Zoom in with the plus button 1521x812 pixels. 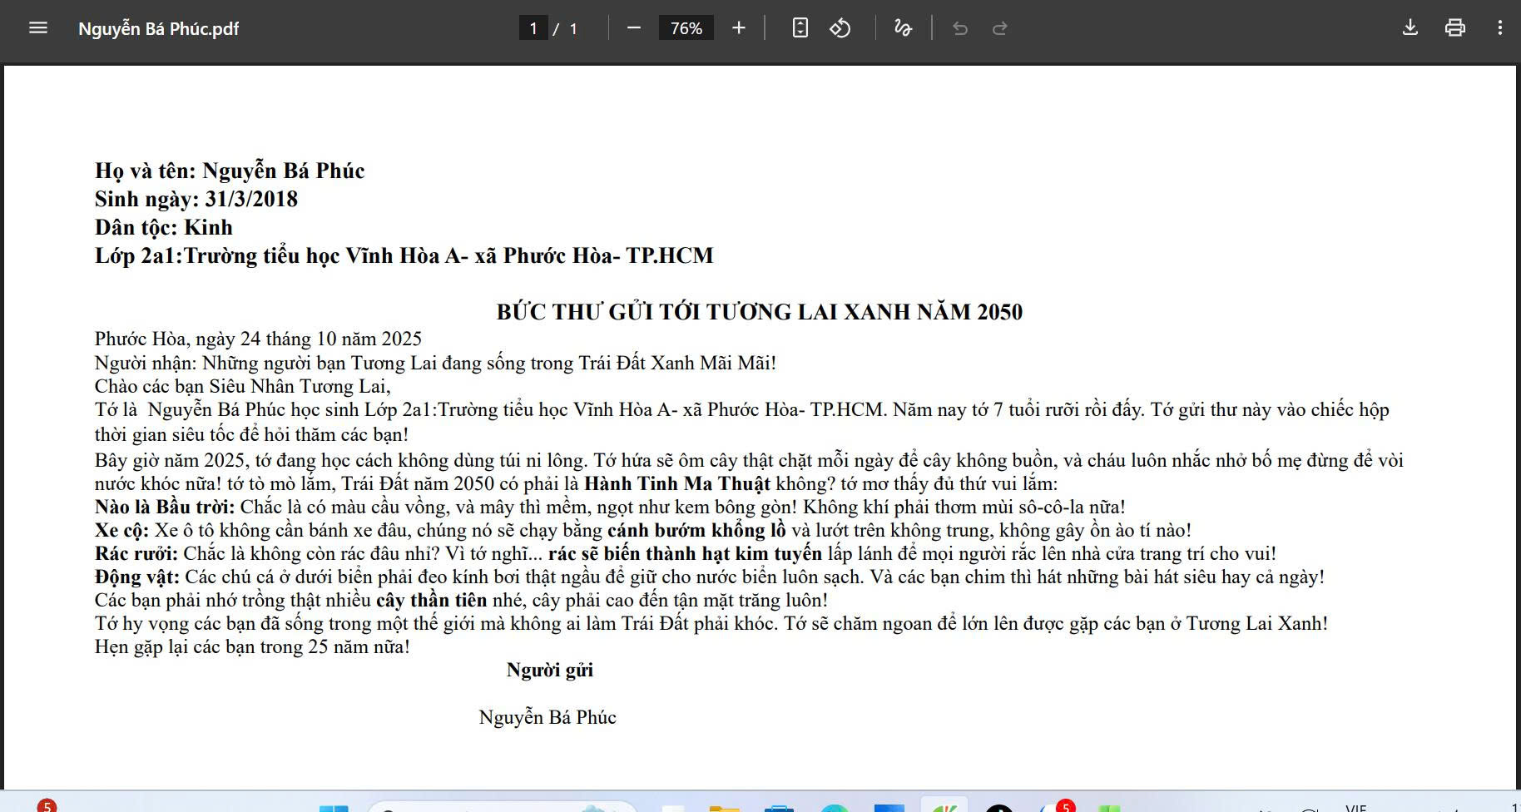738,28
